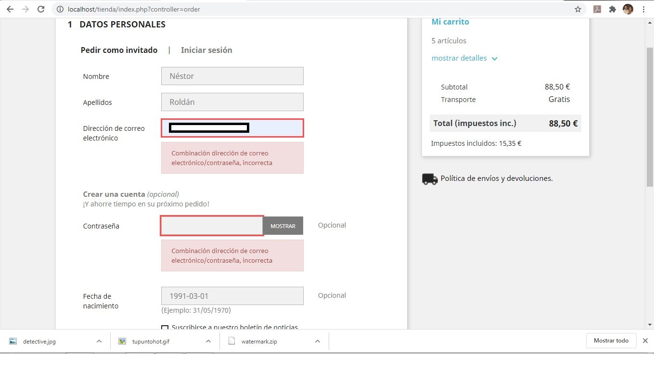Click the delivery truck icon
The width and height of the screenshot is (654, 369).
(430, 179)
